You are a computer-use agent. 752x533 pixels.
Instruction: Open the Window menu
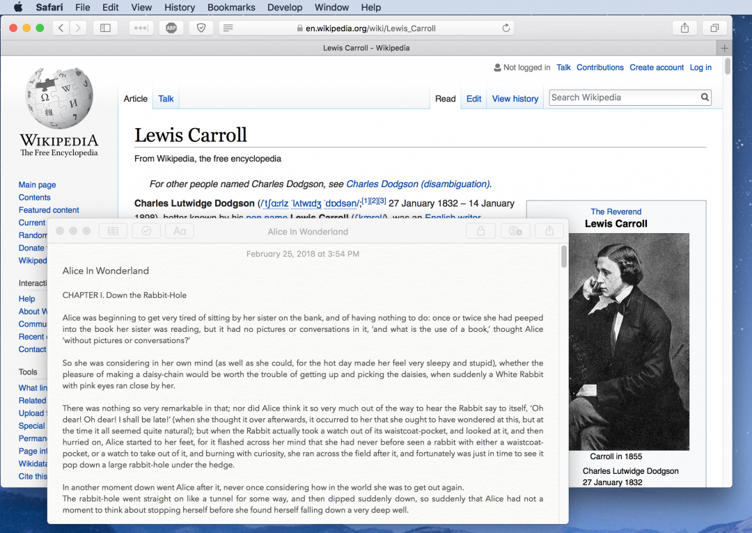(331, 7)
